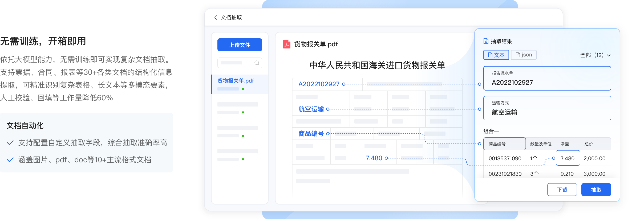Click the 数量及单位 column header
632x221 pixels.
[x=541, y=144]
